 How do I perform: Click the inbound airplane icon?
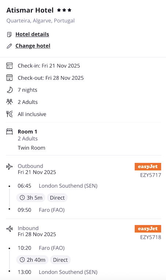pyautogui.click(x=10, y=229)
